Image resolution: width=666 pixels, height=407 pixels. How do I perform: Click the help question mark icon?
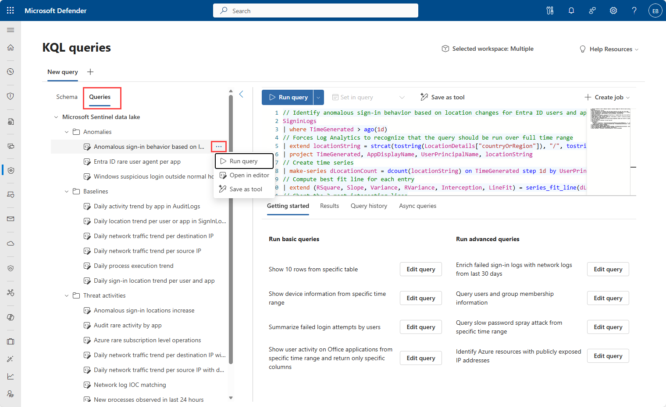(x=634, y=11)
